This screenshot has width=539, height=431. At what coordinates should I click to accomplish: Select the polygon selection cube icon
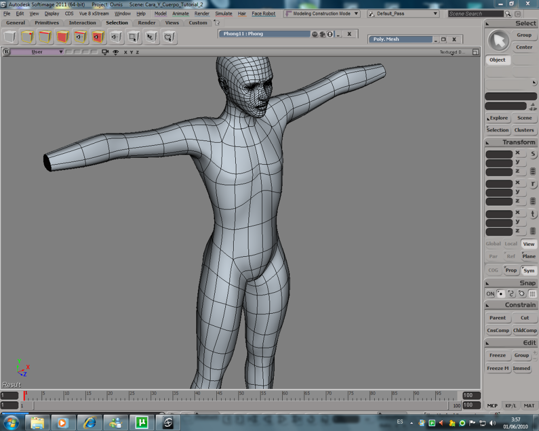click(63, 36)
